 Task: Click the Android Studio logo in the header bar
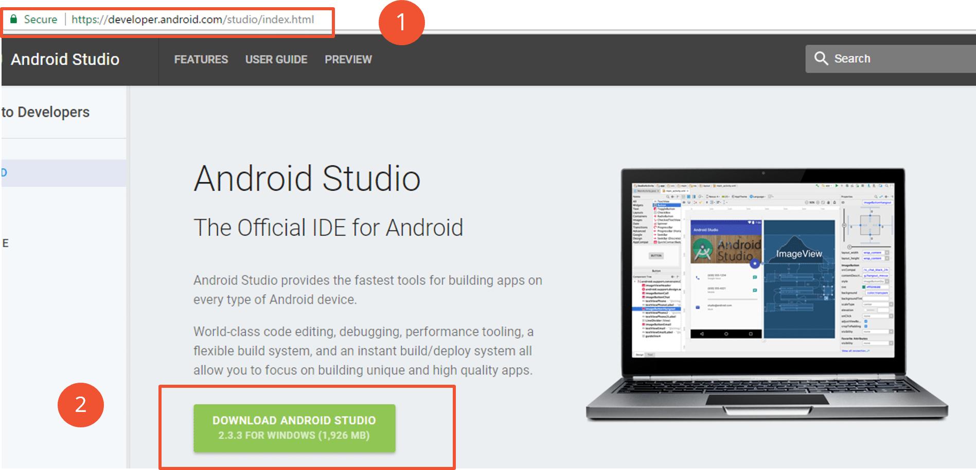[64, 59]
